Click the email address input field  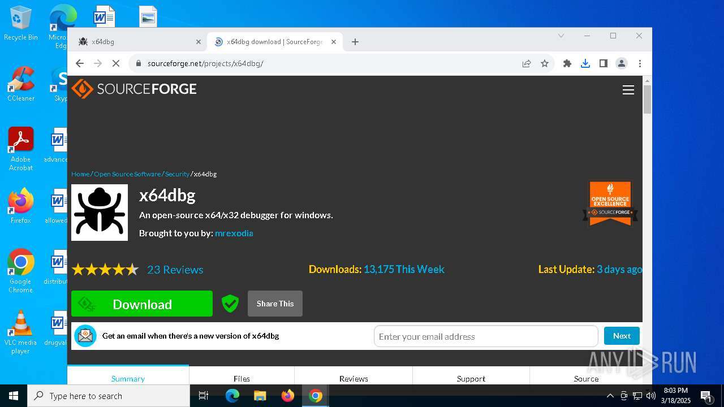(486, 336)
